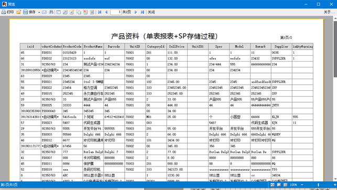
Task: Save the report using the floppy disk icon
Action: (x=25, y=12)
